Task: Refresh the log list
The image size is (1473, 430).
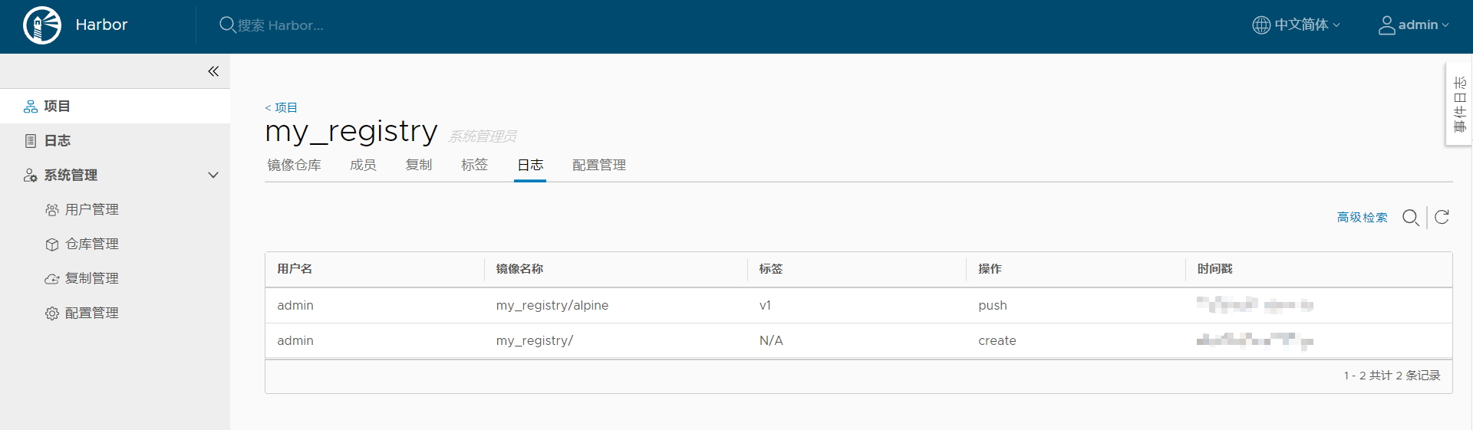Action: (1442, 217)
